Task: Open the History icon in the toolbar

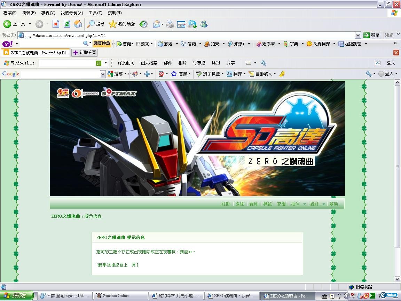Action: click(143, 24)
